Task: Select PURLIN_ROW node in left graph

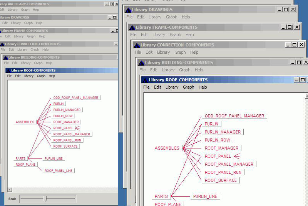Action: pyautogui.click(x=63, y=116)
